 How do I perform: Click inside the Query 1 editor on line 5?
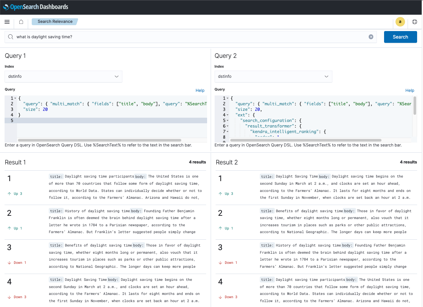point(112,120)
